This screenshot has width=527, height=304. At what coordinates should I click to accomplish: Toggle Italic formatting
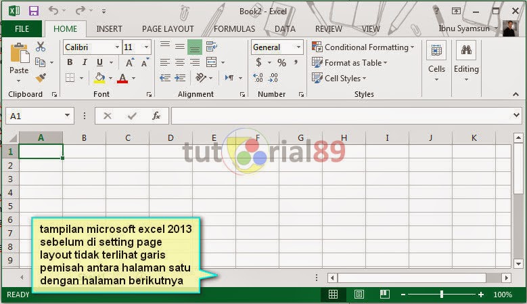85,62
